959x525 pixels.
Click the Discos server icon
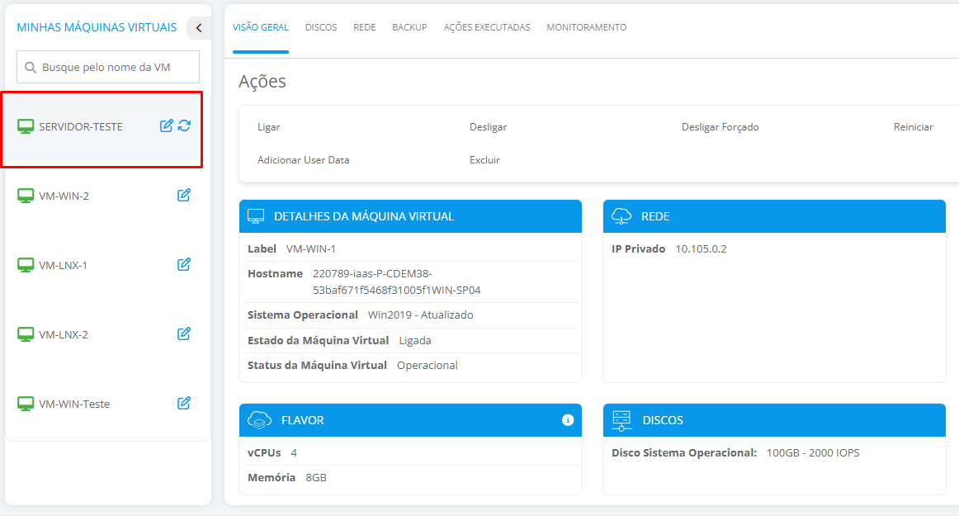click(621, 420)
